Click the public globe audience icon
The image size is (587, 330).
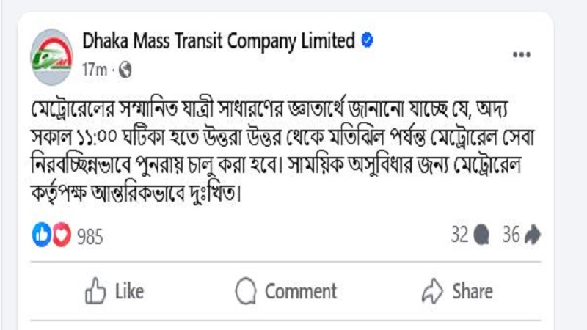tap(124, 70)
